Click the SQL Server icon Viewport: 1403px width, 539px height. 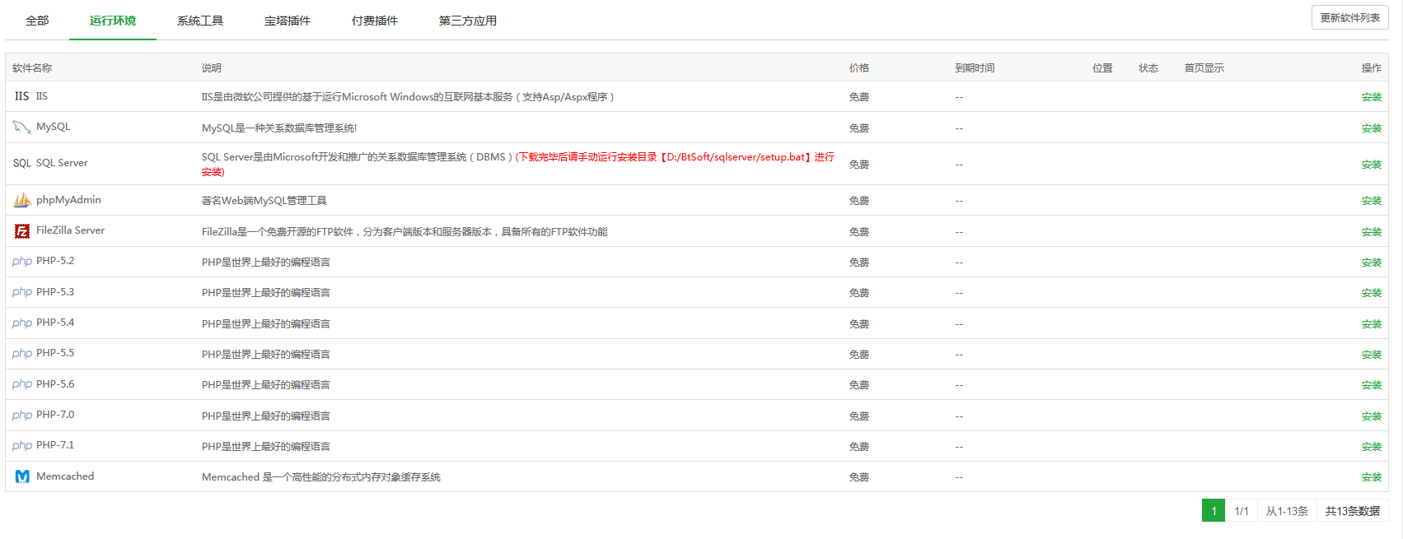pos(22,163)
